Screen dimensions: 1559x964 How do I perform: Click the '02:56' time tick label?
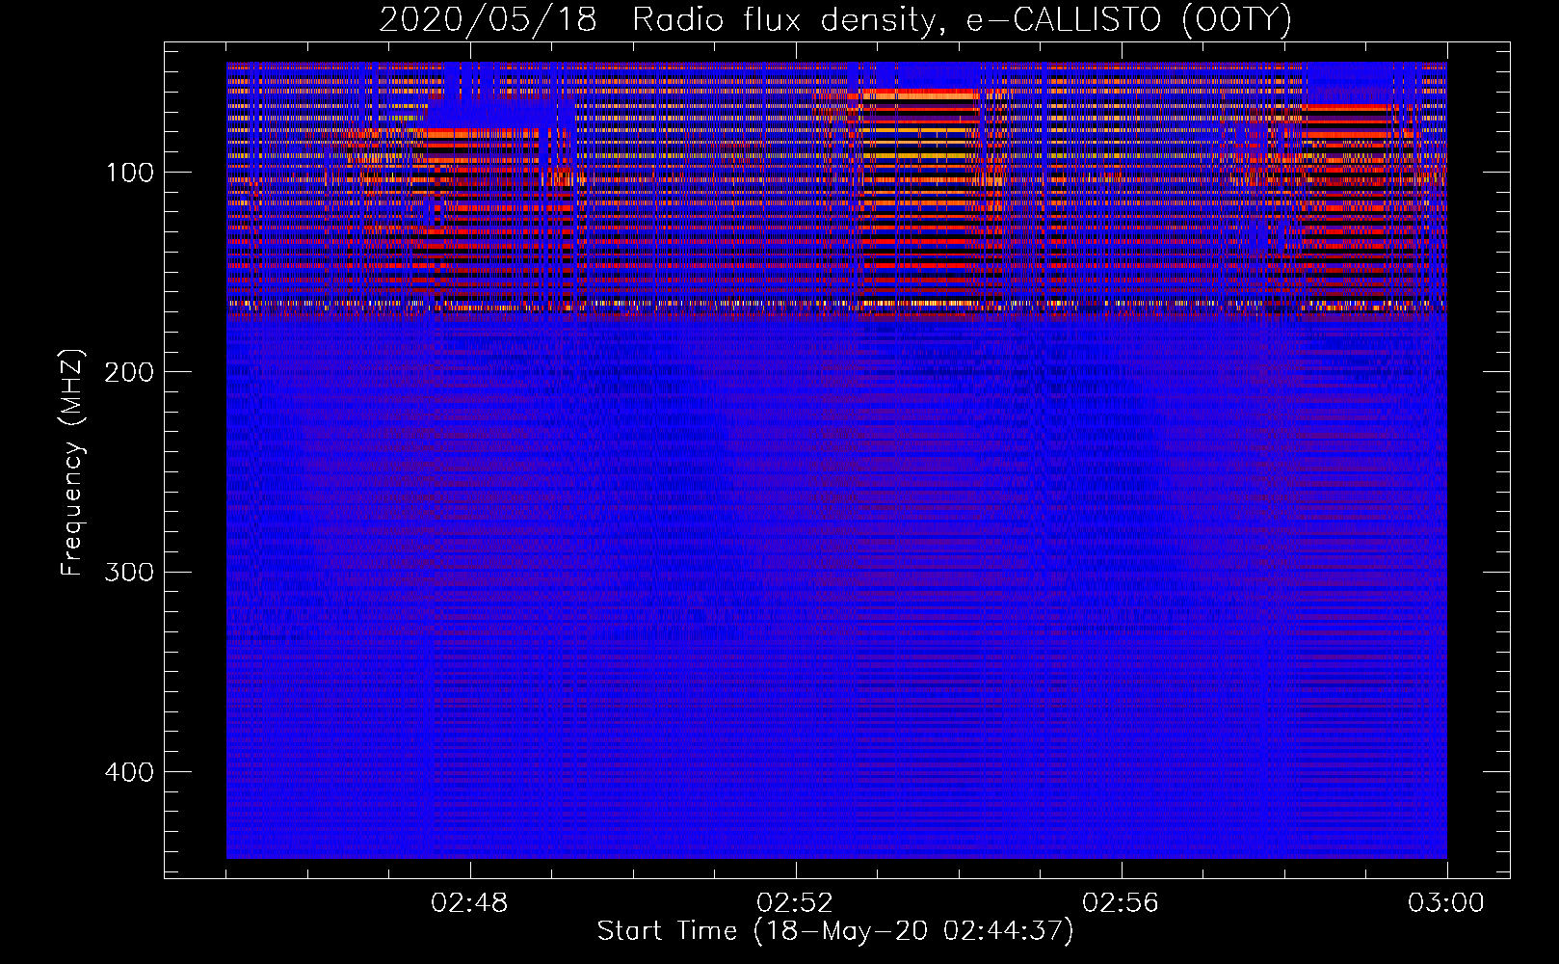tap(1121, 903)
